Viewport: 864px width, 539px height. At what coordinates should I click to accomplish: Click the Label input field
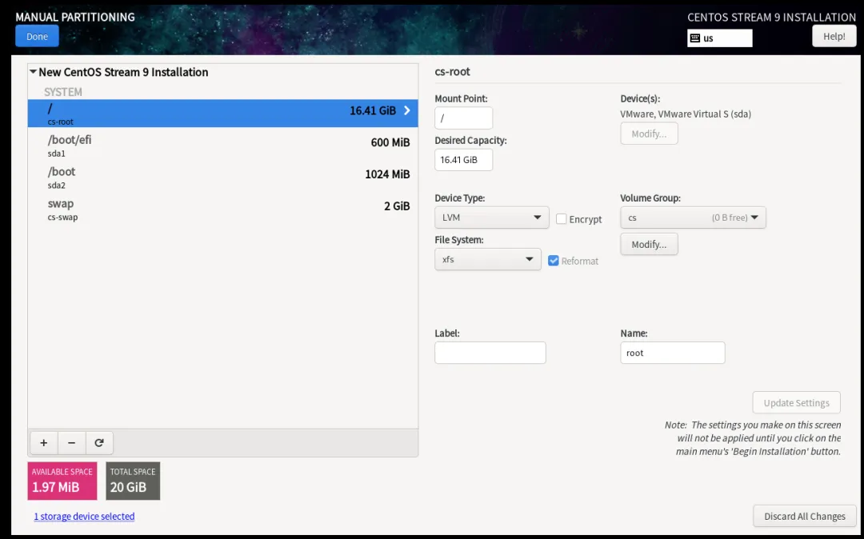(x=490, y=353)
